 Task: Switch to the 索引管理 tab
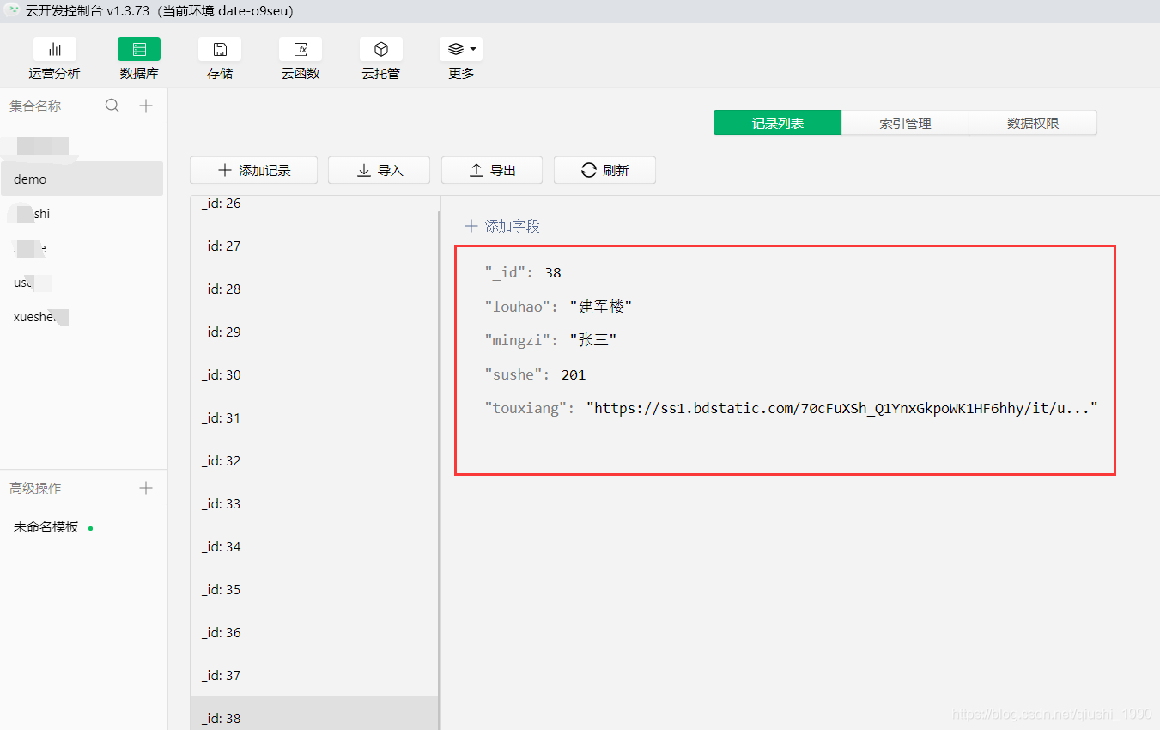tap(905, 123)
